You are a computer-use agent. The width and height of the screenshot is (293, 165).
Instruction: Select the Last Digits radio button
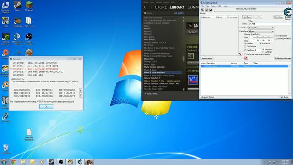263,52
